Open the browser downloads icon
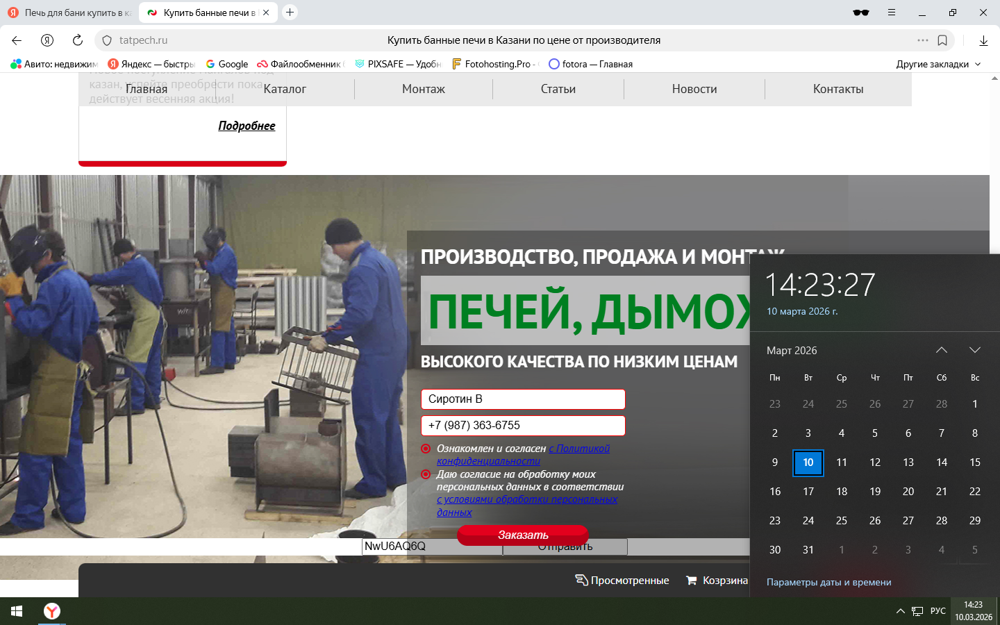The image size is (1000, 625). coord(983,40)
